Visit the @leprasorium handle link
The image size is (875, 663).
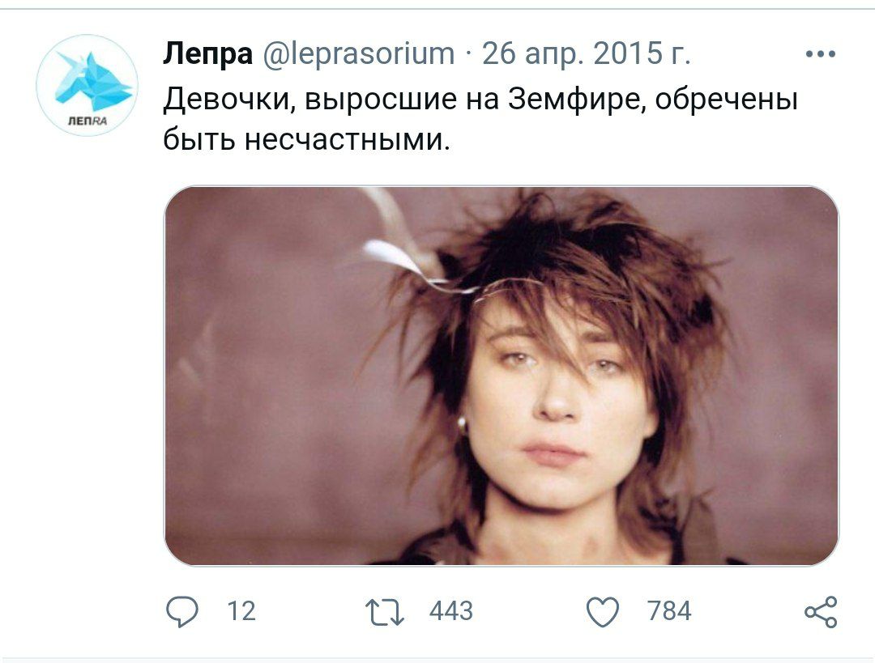[x=358, y=54]
